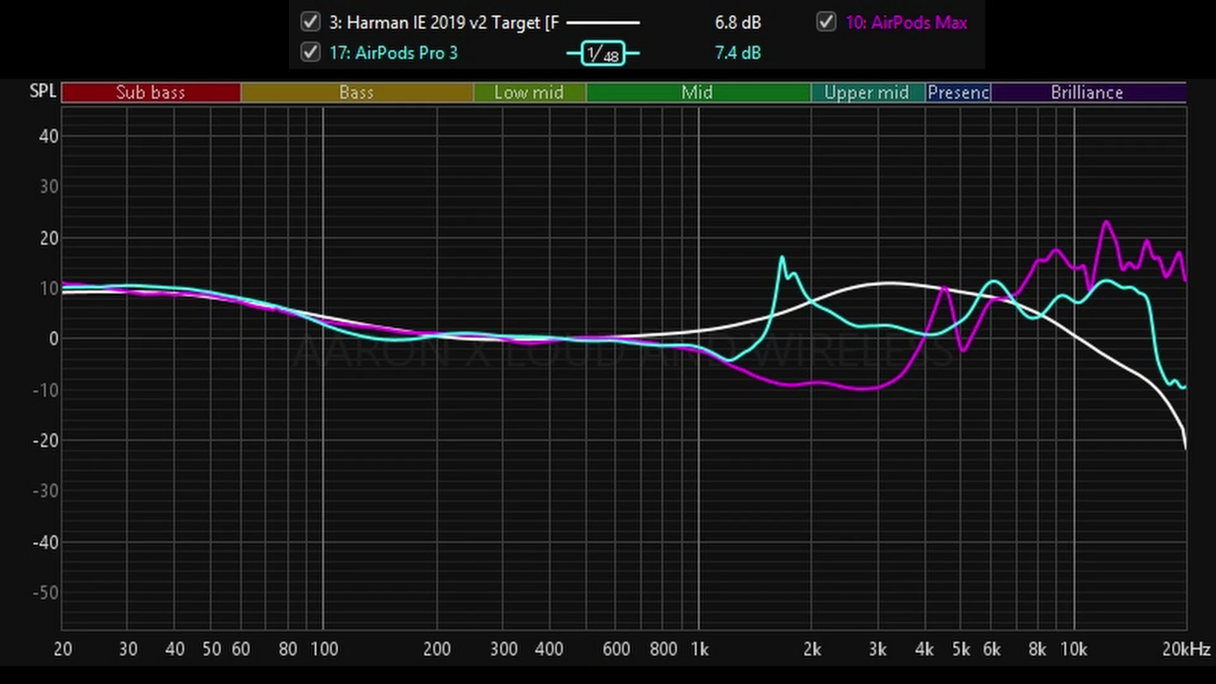This screenshot has height=684, width=1216.
Task: Click the 40 dB axis tick label
Action: [x=49, y=136]
